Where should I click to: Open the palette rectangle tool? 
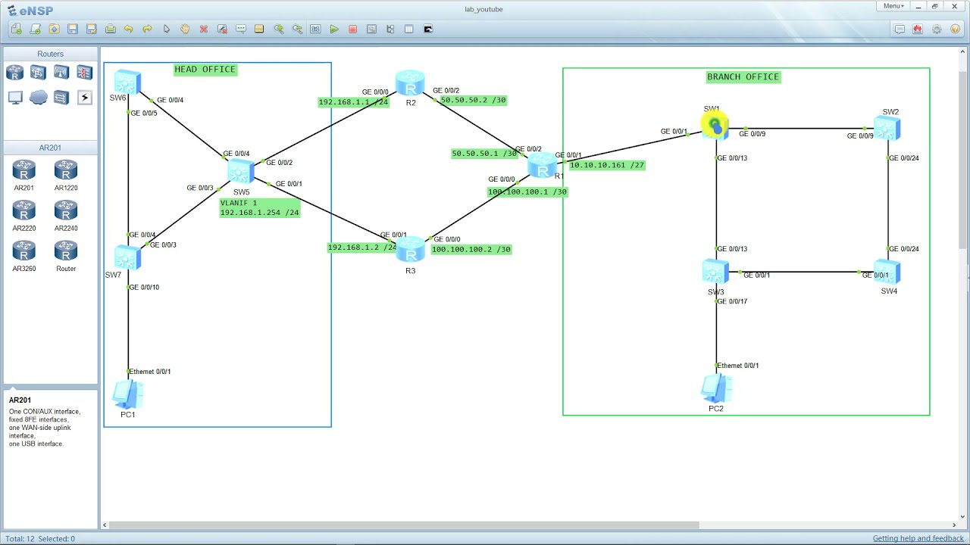(259, 29)
